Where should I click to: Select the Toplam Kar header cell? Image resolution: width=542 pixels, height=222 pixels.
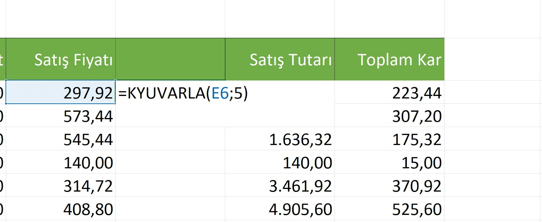pyautogui.click(x=390, y=59)
